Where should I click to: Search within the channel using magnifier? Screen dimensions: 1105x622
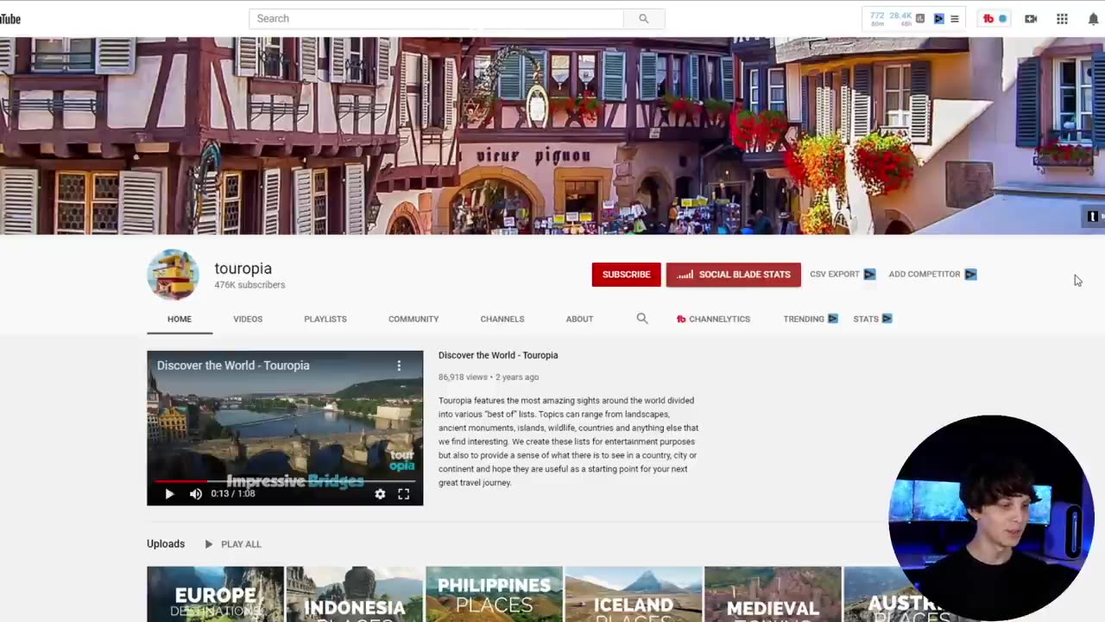pos(642,319)
